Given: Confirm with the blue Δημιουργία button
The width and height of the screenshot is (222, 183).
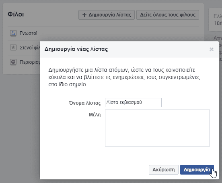Looking at the screenshot, I should (x=197, y=170).
